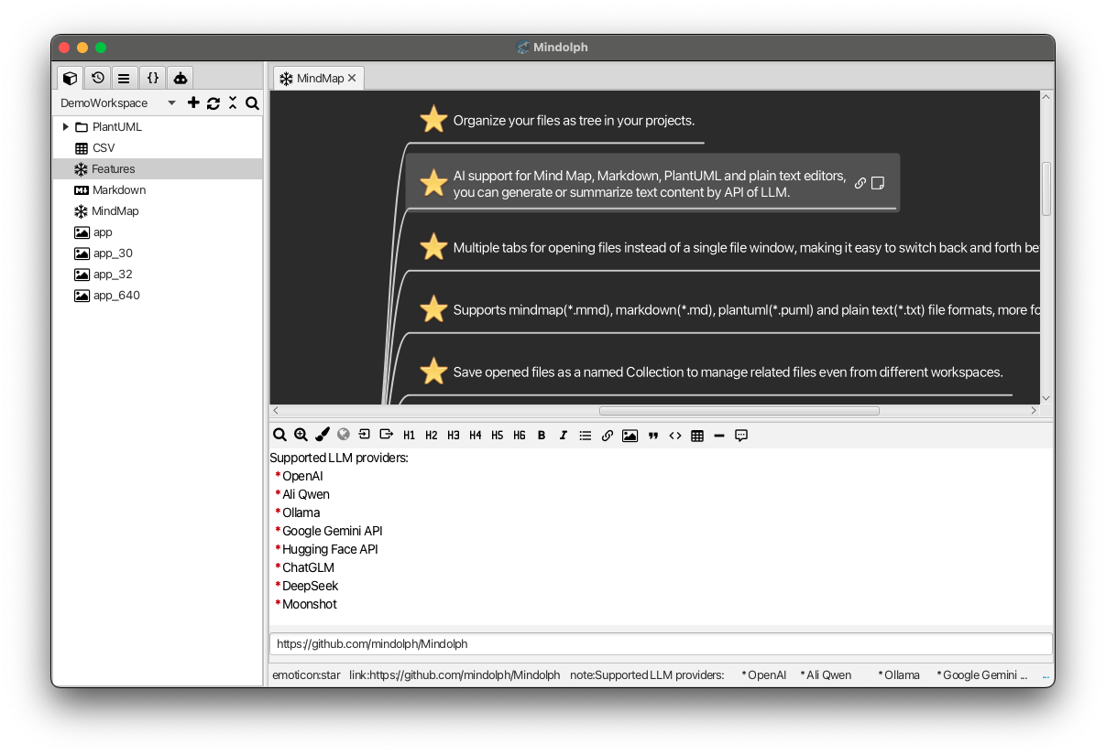Click the 'DeepSeek' line in note
1106x755 pixels.
point(311,586)
